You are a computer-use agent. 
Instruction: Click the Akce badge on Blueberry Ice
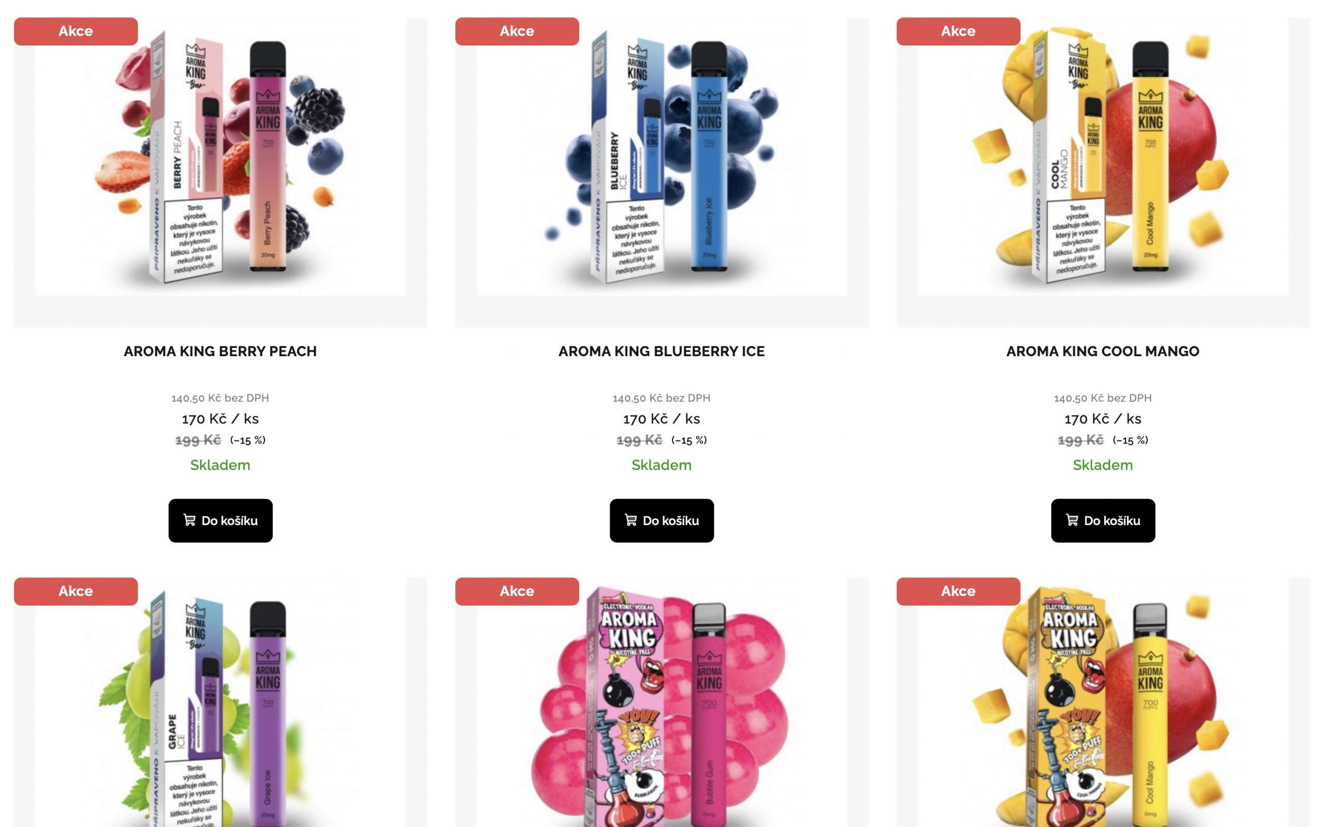click(517, 31)
